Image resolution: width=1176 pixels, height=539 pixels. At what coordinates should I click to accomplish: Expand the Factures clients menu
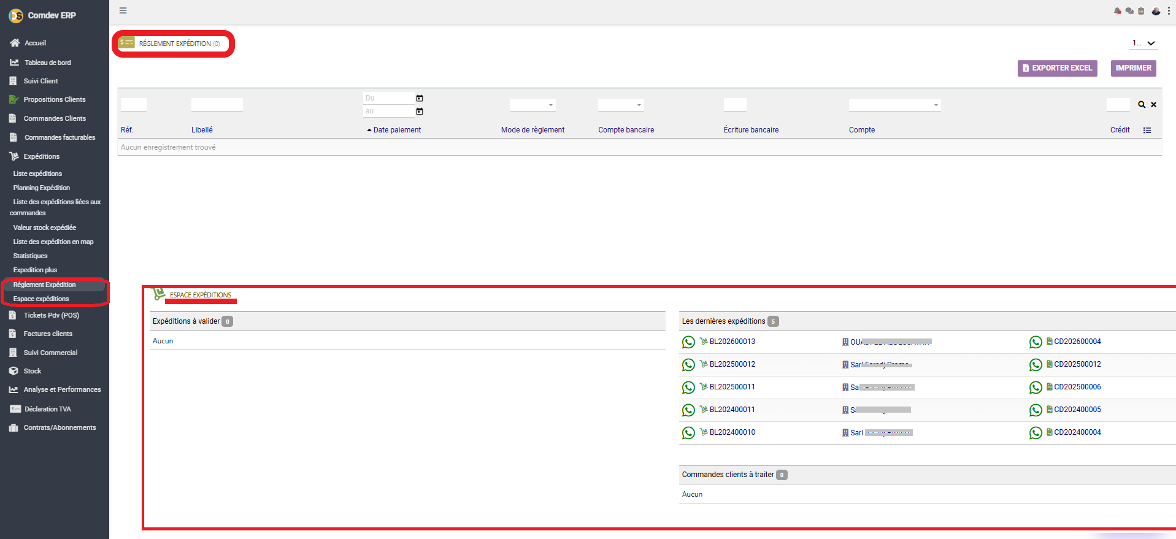click(x=48, y=334)
